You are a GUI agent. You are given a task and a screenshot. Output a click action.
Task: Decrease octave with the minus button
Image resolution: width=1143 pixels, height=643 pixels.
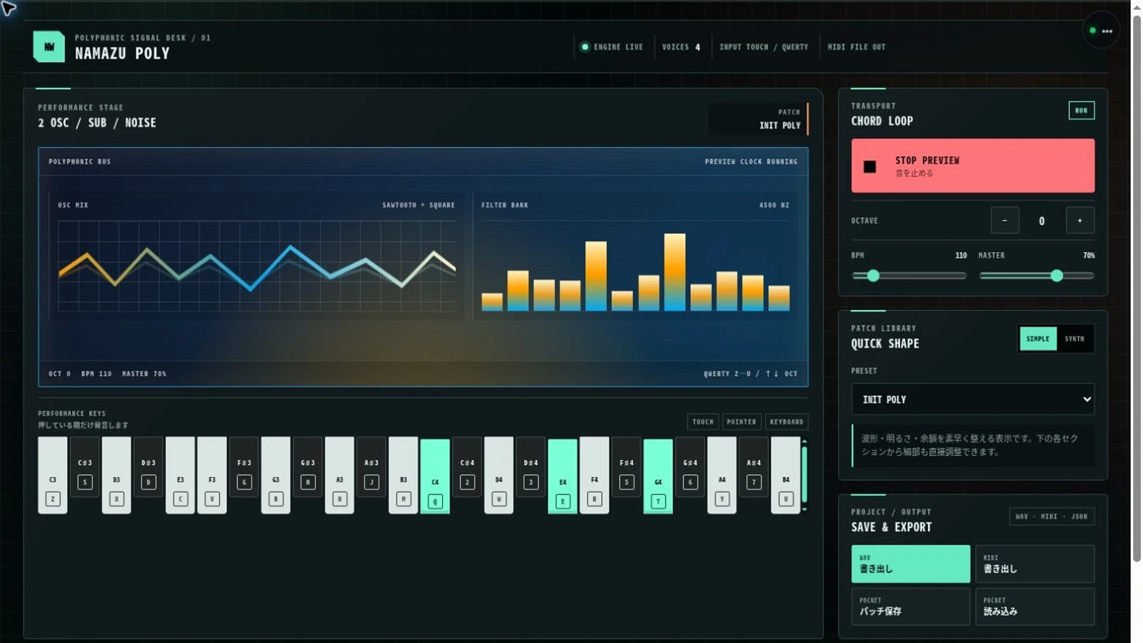(1004, 221)
